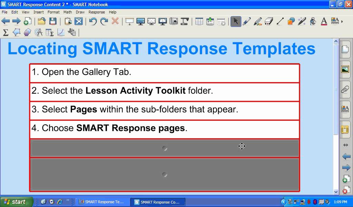Go to previous page from the sidebar arrow
Screen dimensions: 353x207
(x=346, y=156)
